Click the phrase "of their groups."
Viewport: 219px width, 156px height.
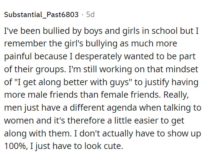[35, 69]
